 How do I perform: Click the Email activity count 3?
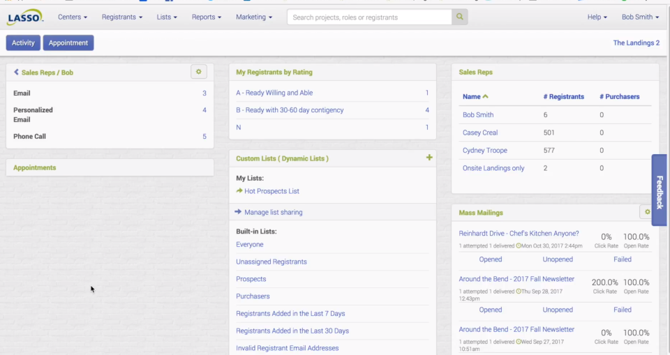[204, 93]
